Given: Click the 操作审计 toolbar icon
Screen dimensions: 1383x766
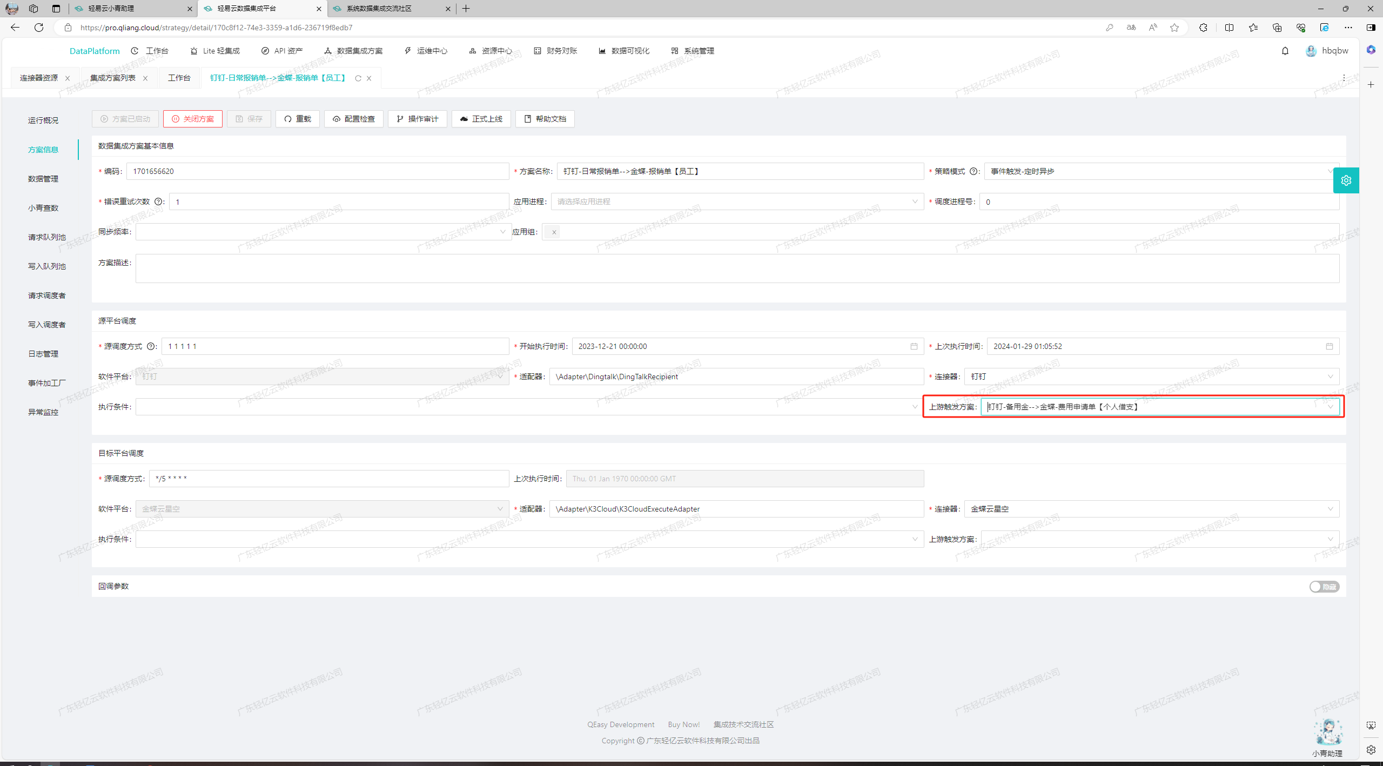Looking at the screenshot, I should tap(420, 119).
